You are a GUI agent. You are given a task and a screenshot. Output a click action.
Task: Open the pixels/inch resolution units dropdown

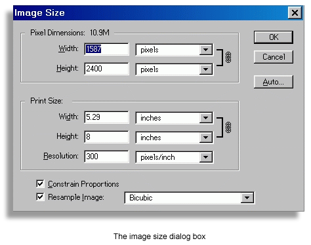[x=174, y=157]
